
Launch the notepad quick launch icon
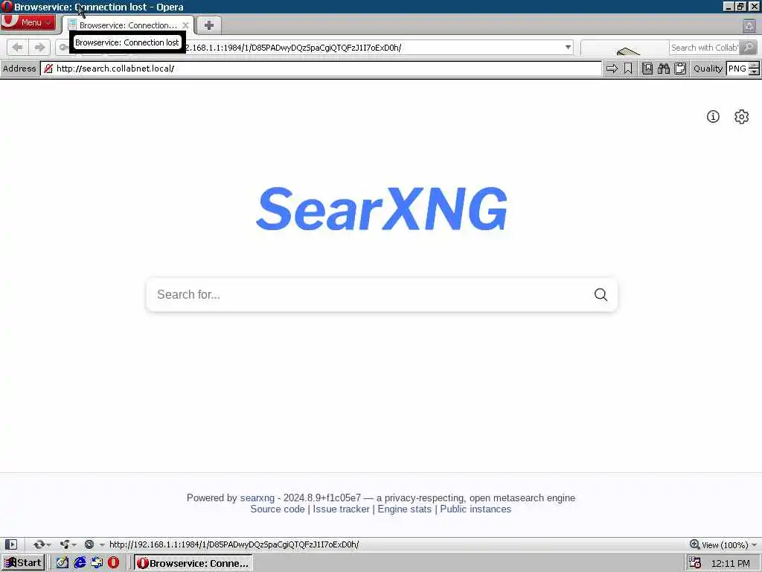[x=63, y=563]
